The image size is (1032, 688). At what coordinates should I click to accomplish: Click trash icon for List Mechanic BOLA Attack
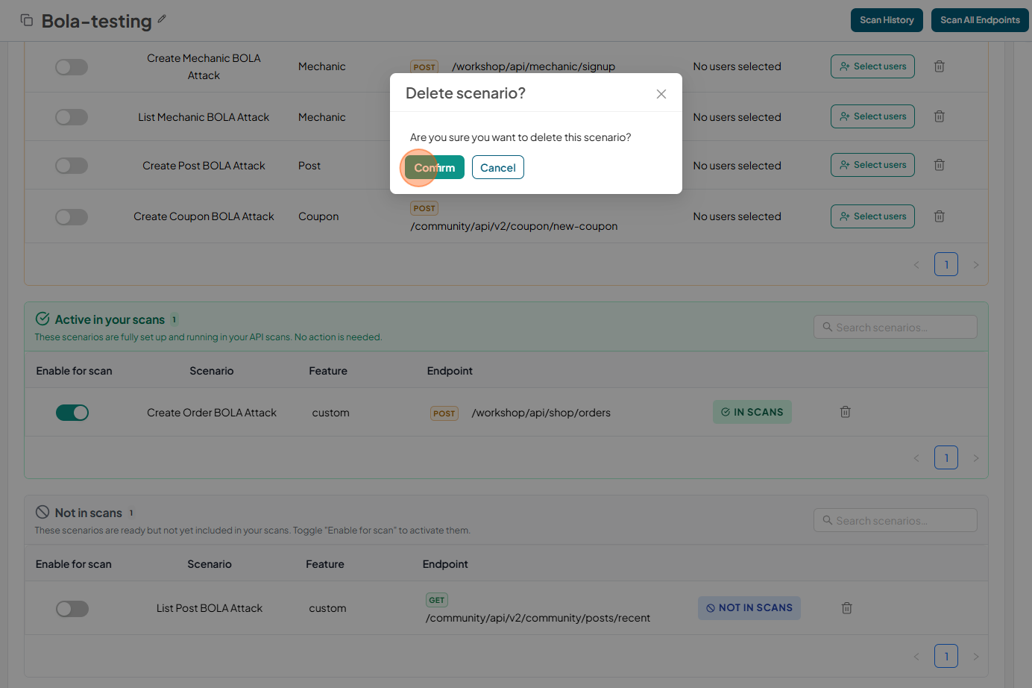[939, 116]
